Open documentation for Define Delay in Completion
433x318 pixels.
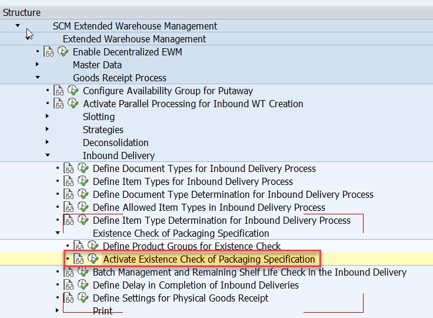coord(68,285)
